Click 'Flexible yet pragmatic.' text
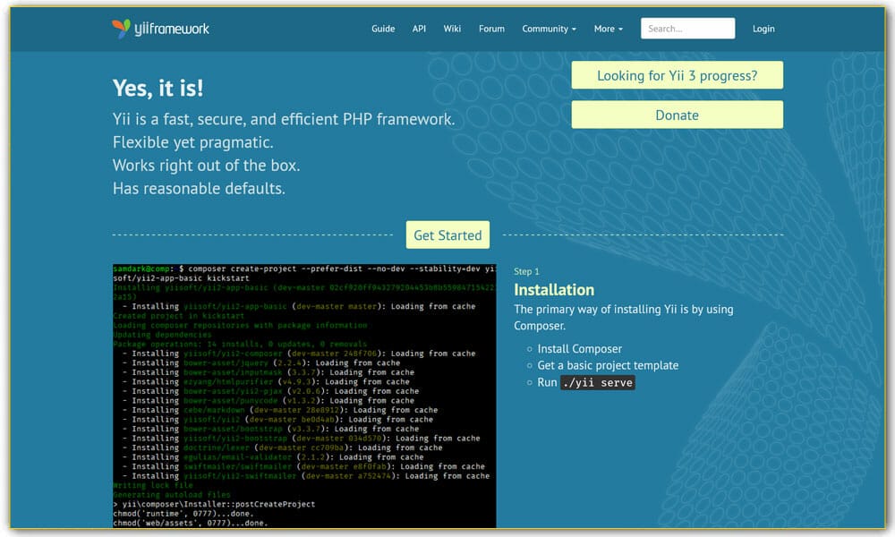Image resolution: width=895 pixels, height=537 pixels. point(193,142)
